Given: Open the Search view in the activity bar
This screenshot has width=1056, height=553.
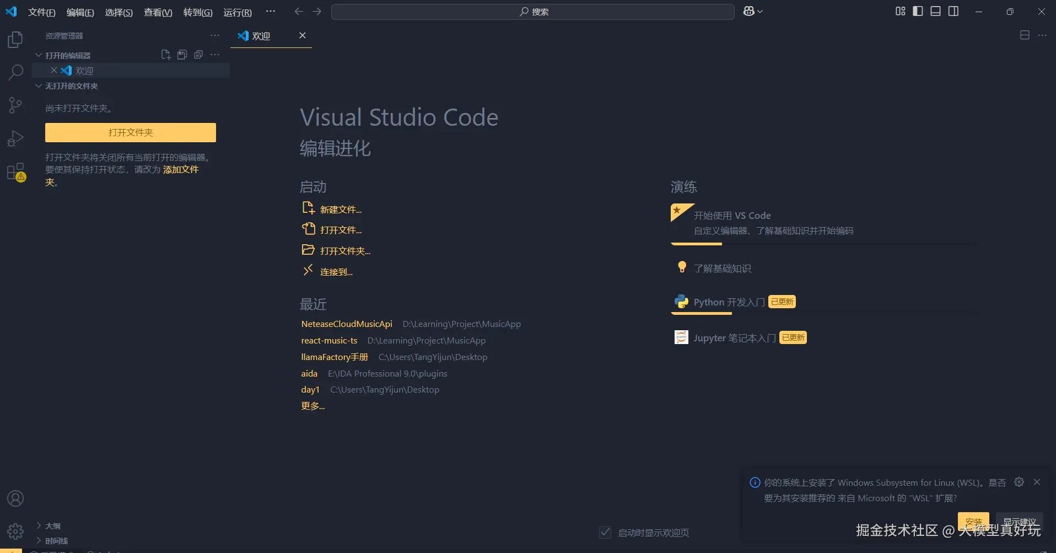Looking at the screenshot, I should pyautogui.click(x=15, y=72).
